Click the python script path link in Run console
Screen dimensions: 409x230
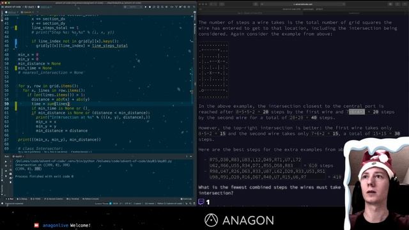tap(93, 161)
